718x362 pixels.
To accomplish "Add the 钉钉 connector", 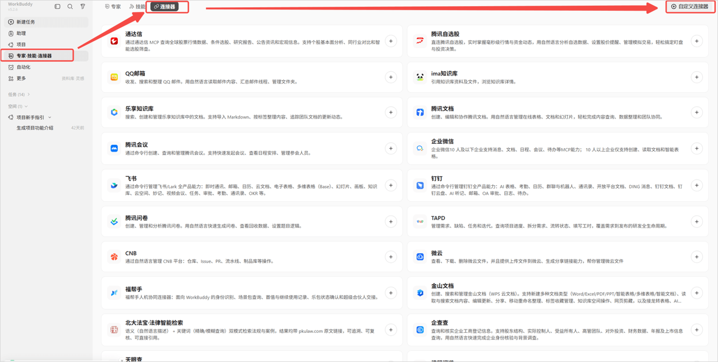I will [697, 185].
